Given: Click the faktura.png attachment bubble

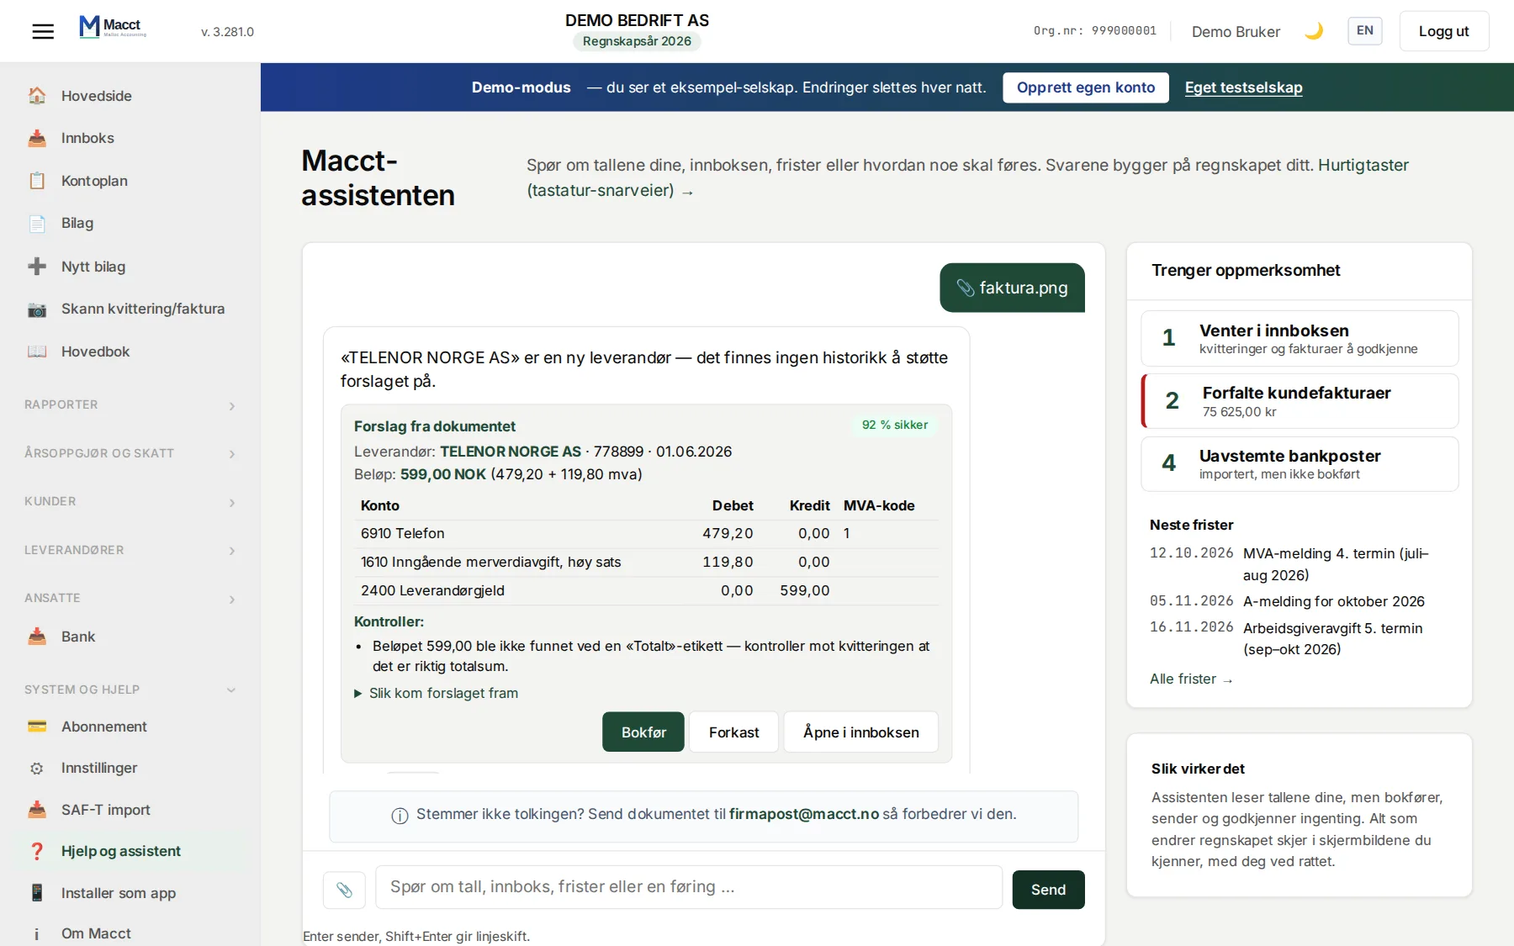Looking at the screenshot, I should tap(1012, 288).
